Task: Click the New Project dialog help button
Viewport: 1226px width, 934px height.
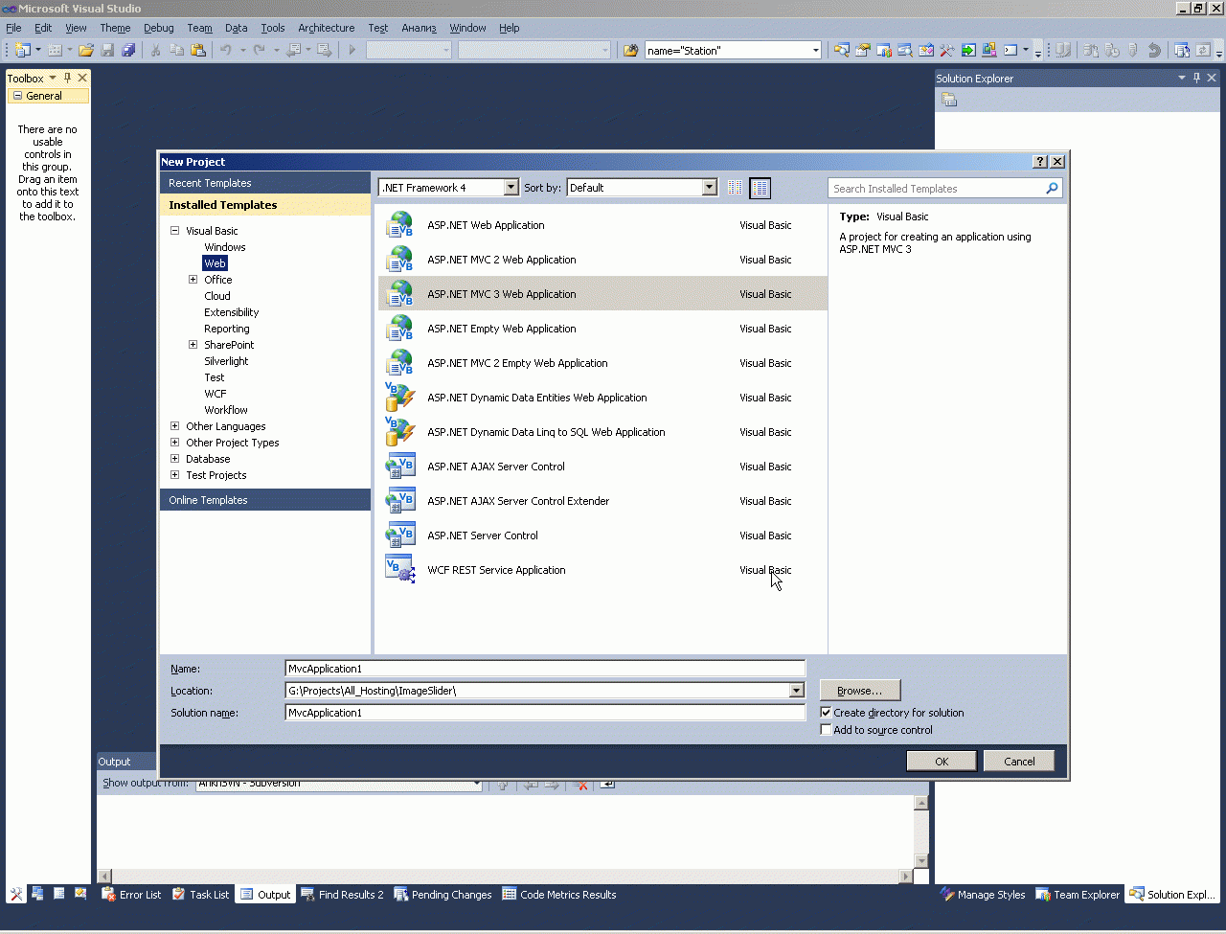Action: tap(1040, 162)
